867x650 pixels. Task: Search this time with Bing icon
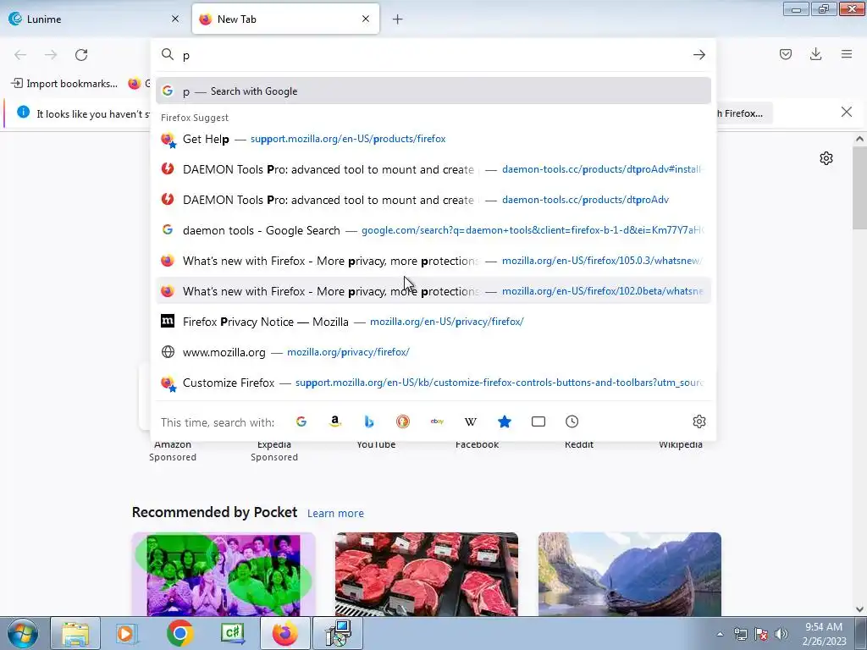tap(369, 421)
